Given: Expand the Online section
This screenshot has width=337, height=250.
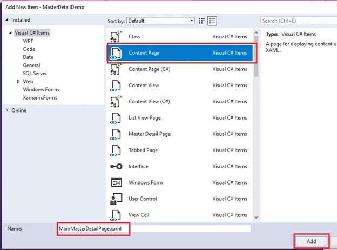Looking at the screenshot, I should pos(7,110).
